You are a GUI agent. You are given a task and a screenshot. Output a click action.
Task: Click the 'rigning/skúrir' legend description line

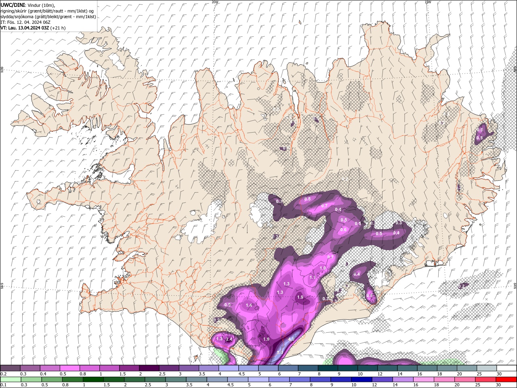[x=47, y=11]
